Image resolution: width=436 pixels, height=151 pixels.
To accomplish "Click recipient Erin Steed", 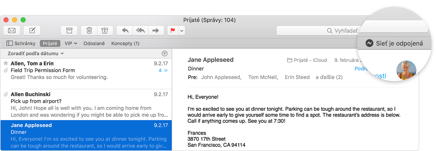I will point(297,77).
